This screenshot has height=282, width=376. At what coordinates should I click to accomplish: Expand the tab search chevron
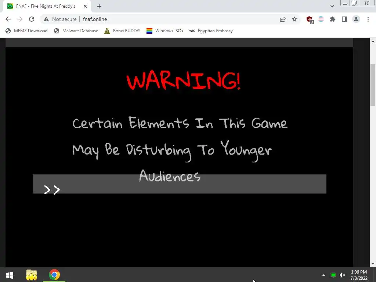332,6
